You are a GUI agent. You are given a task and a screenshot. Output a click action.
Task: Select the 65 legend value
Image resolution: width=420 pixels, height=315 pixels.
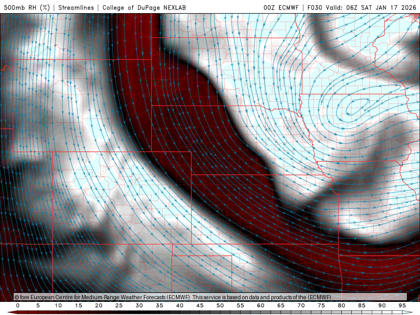281,306
